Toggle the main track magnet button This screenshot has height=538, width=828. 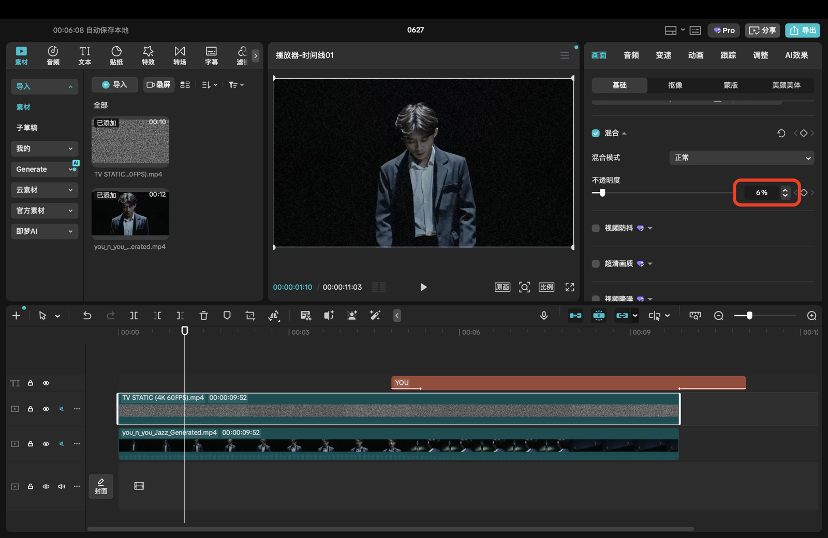click(575, 316)
